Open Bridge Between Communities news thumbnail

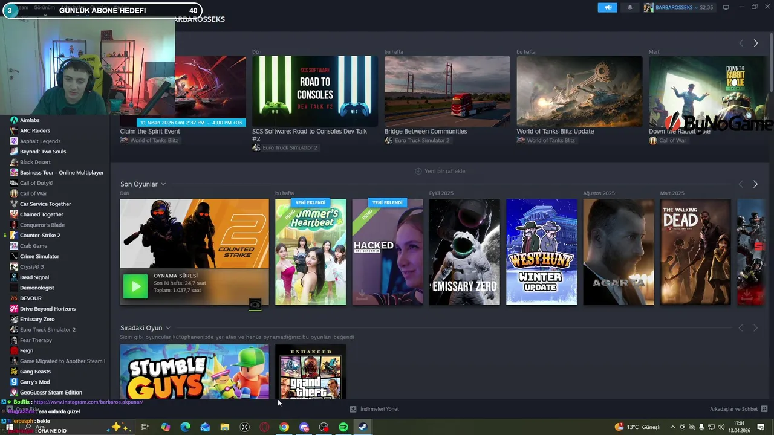[x=447, y=91]
